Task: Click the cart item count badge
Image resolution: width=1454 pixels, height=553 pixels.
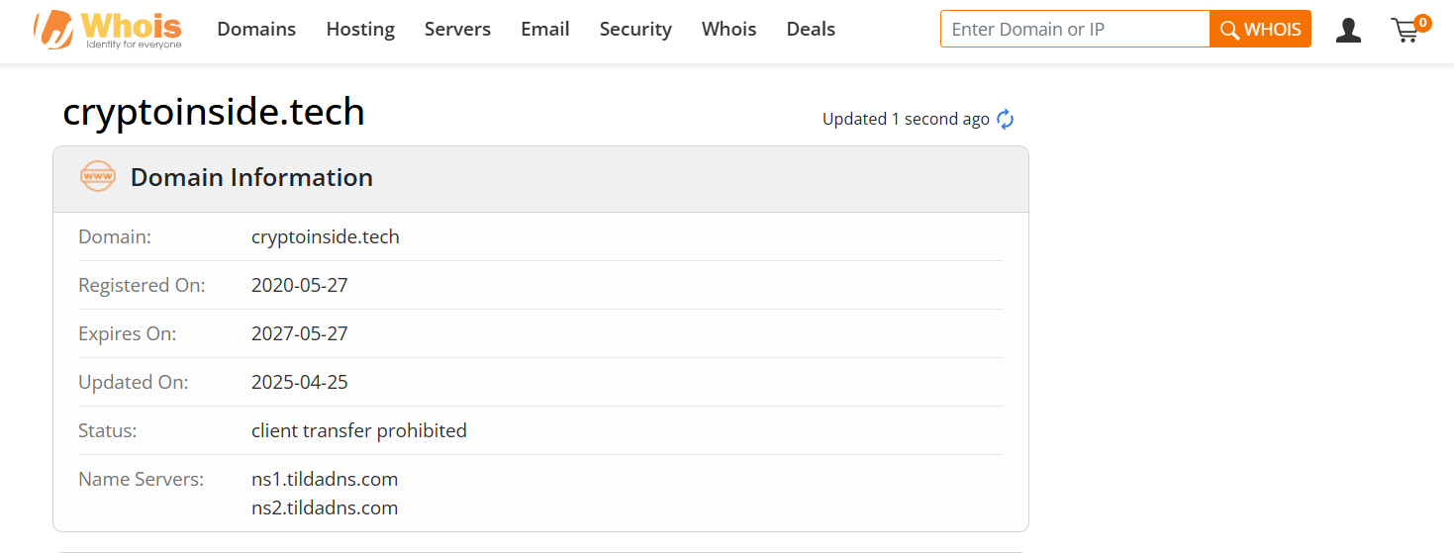Action: tap(1422, 22)
